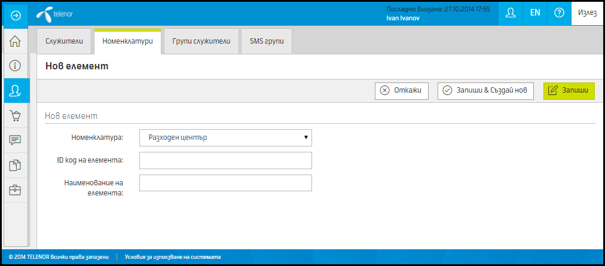Open the shopping cart icon in the sidebar
The width and height of the screenshot is (605, 266).
pos(16,115)
